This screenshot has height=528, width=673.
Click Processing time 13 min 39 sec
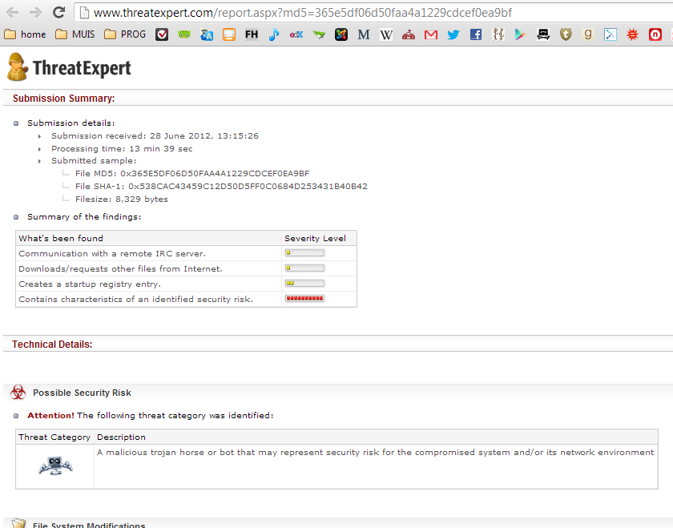pos(122,148)
